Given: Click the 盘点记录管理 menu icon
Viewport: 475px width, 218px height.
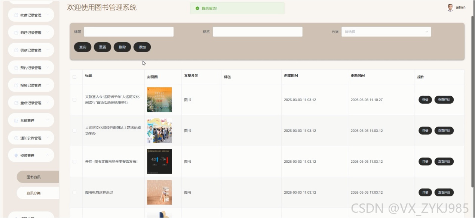Looking at the screenshot, I should click(x=16, y=103).
